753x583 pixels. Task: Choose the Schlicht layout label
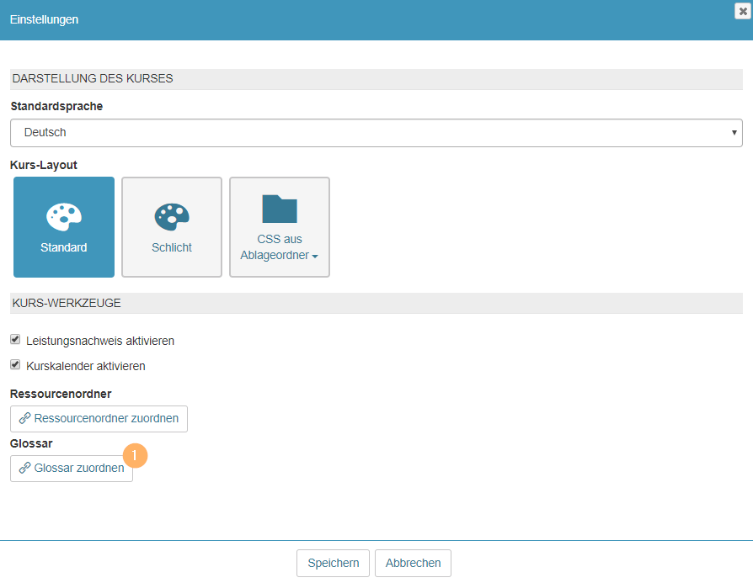pyautogui.click(x=172, y=248)
